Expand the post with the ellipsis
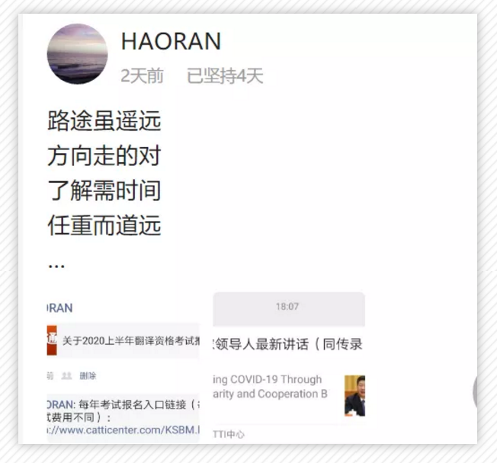 point(56,265)
